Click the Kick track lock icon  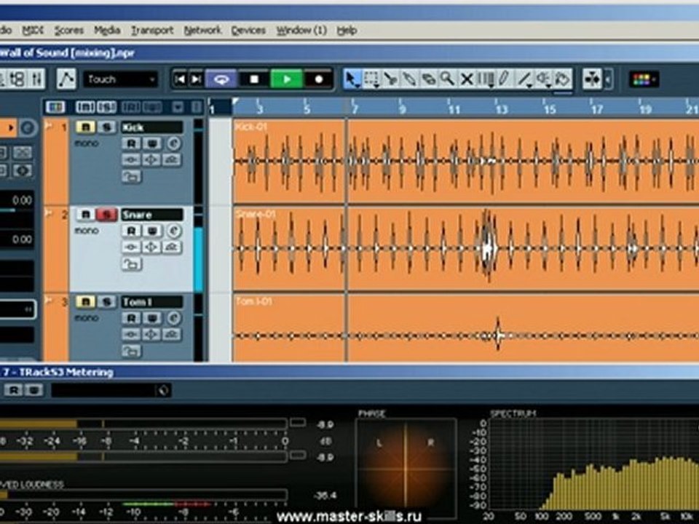click(x=130, y=177)
